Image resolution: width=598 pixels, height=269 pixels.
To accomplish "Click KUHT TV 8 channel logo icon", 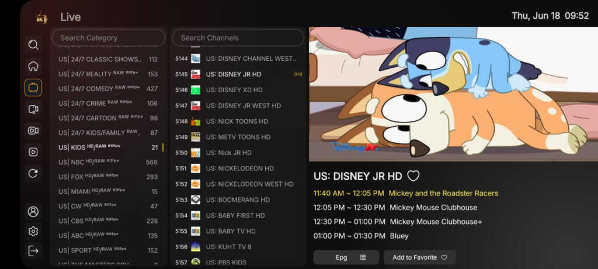I will 195,247.
